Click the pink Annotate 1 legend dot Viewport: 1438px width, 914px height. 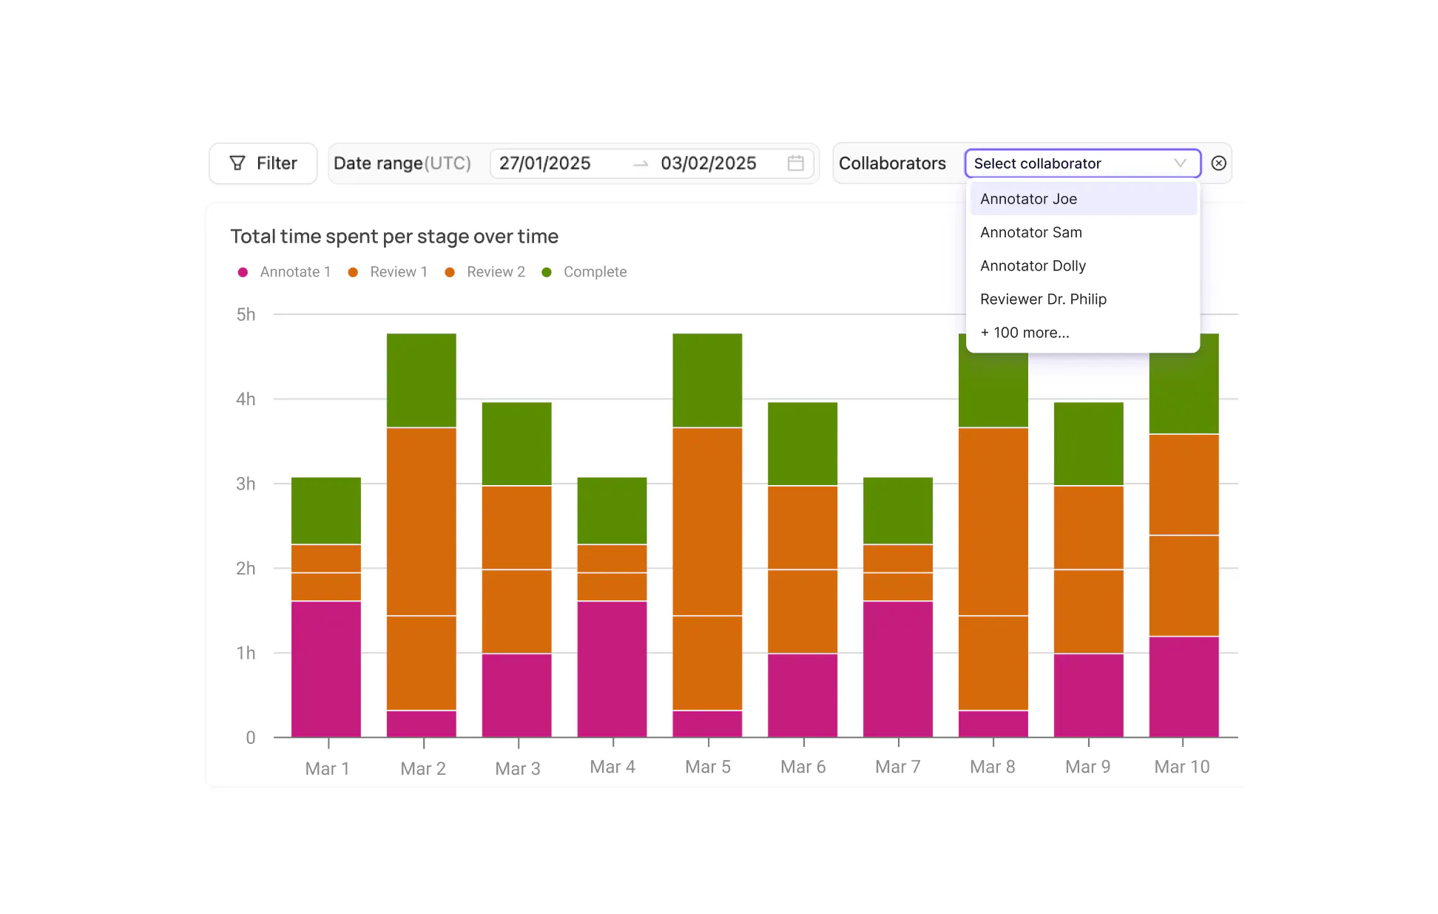243,272
